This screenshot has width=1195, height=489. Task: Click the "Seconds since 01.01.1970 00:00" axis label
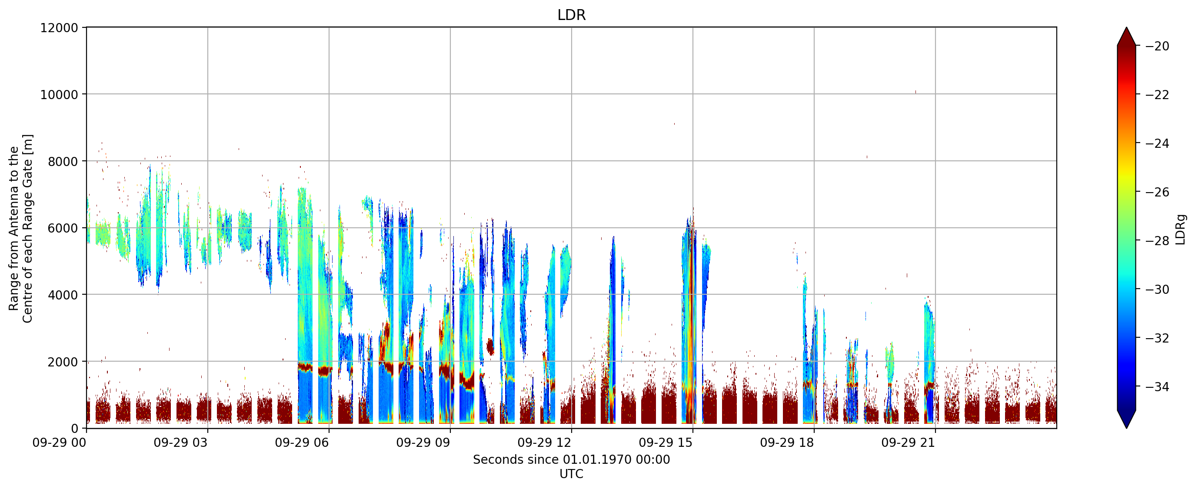click(571, 460)
